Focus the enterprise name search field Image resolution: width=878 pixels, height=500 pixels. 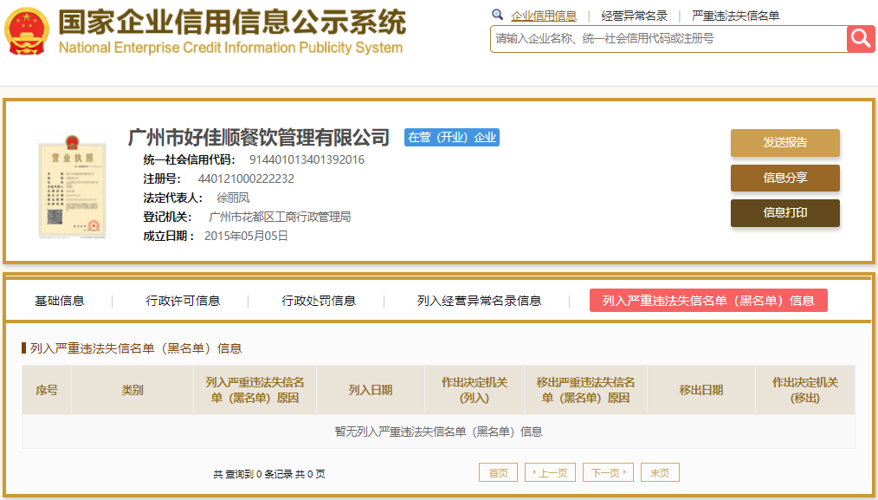(x=668, y=39)
